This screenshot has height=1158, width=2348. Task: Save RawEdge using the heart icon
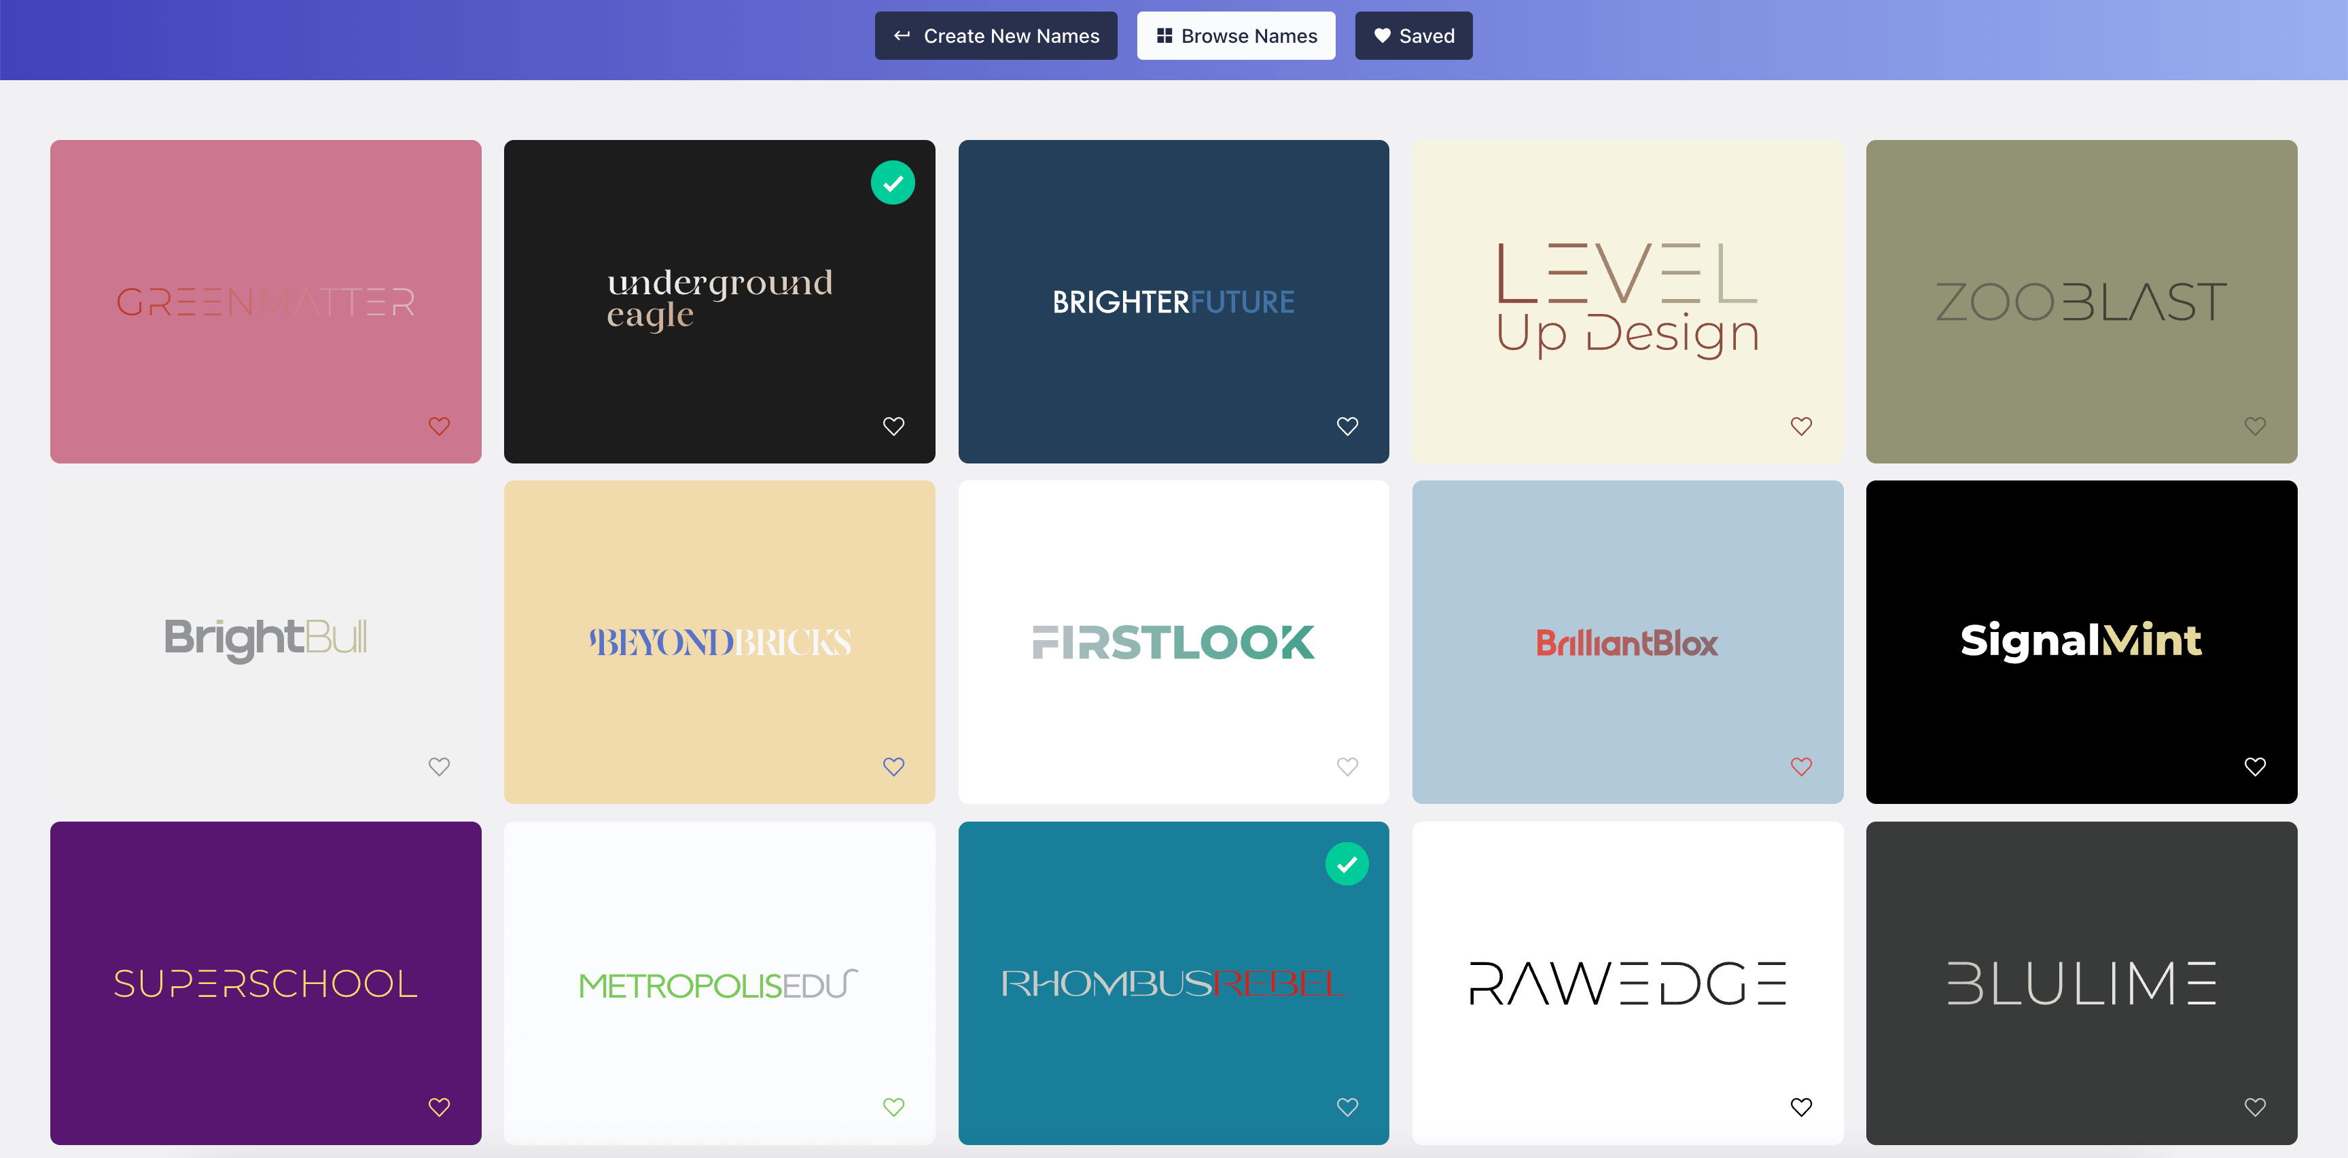(x=1801, y=1107)
